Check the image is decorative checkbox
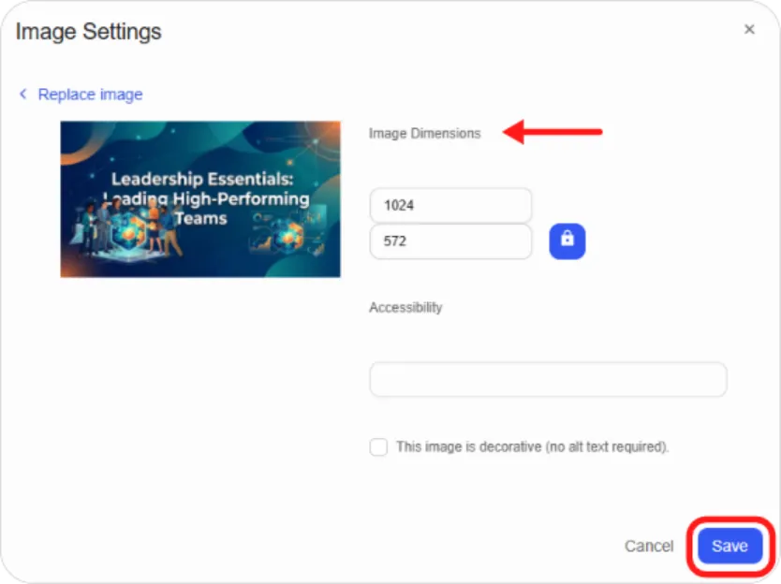 click(378, 446)
